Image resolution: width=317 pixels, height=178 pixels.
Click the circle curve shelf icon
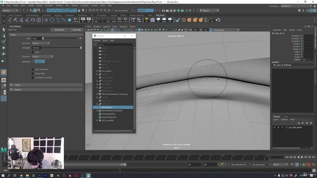52,20
